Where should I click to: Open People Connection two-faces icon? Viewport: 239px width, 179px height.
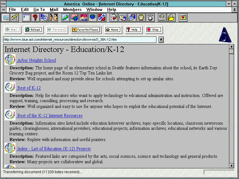pyautogui.click(x=54, y=18)
